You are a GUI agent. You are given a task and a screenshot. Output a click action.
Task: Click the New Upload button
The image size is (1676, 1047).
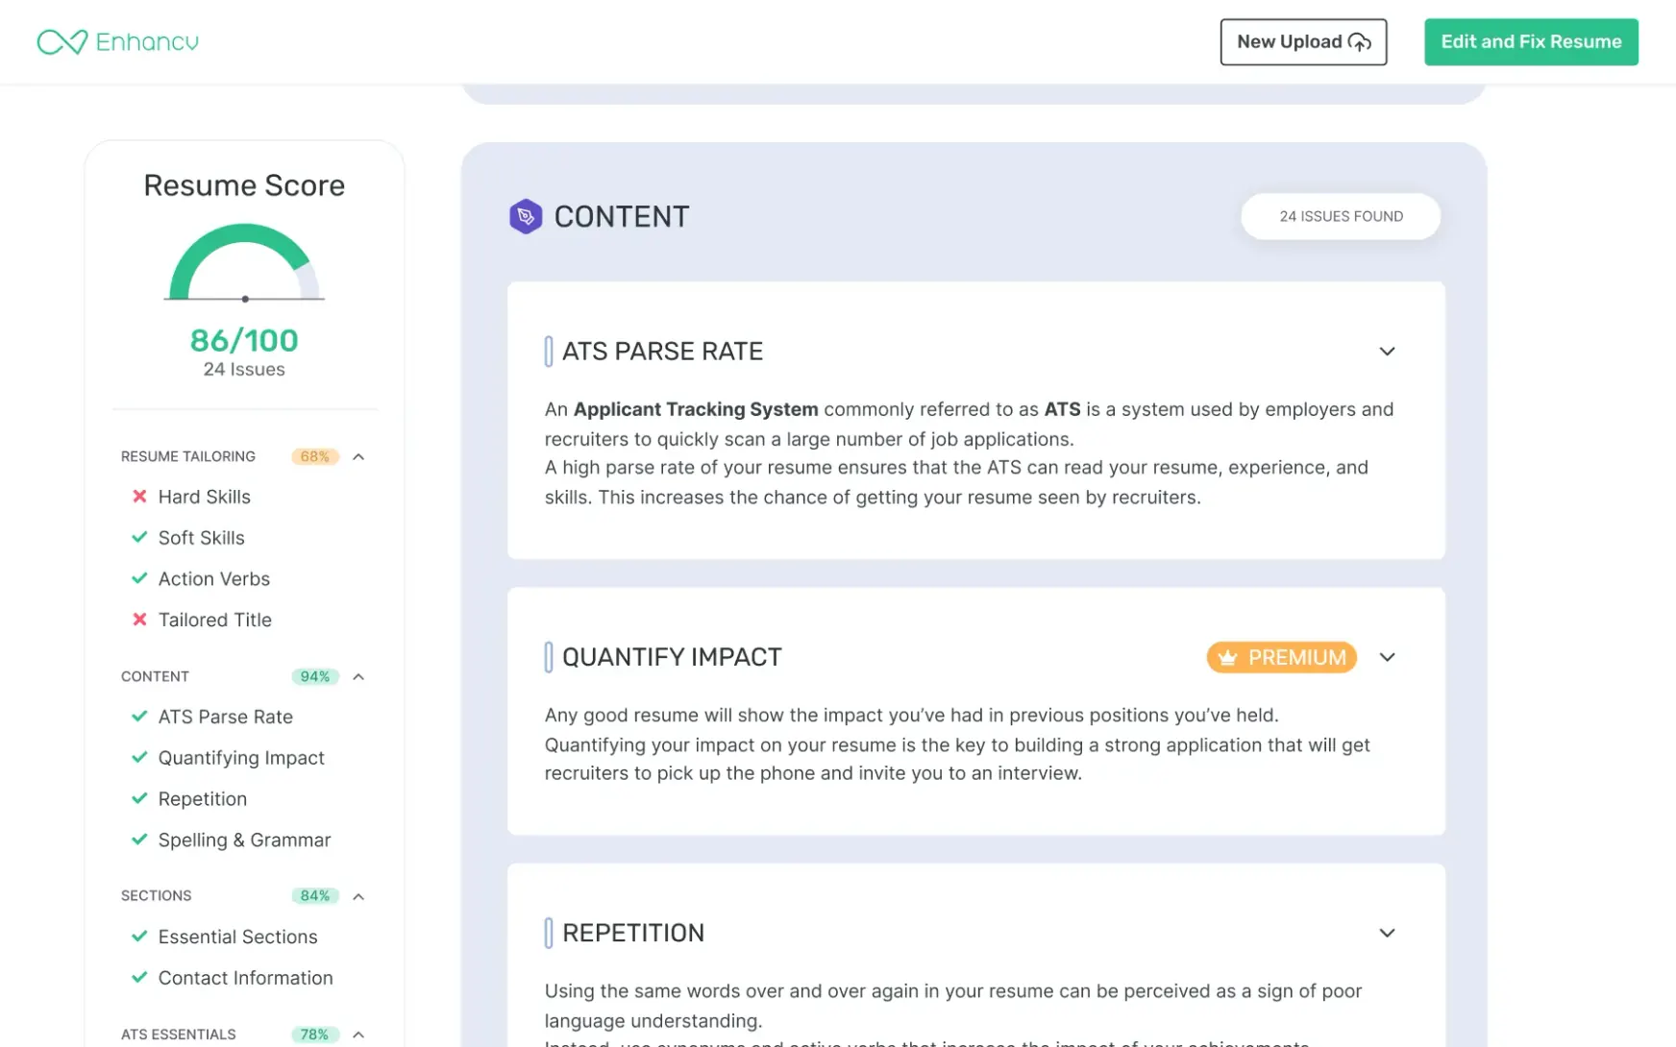pyautogui.click(x=1303, y=42)
